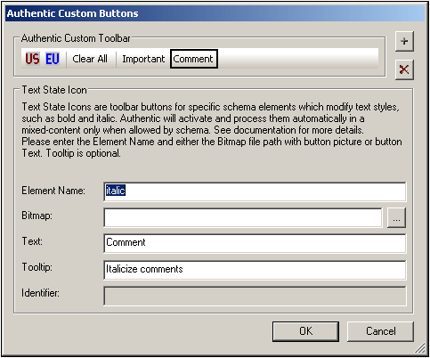Click the Bitmap label
Screen dimensions: 430x358
coord(37,216)
